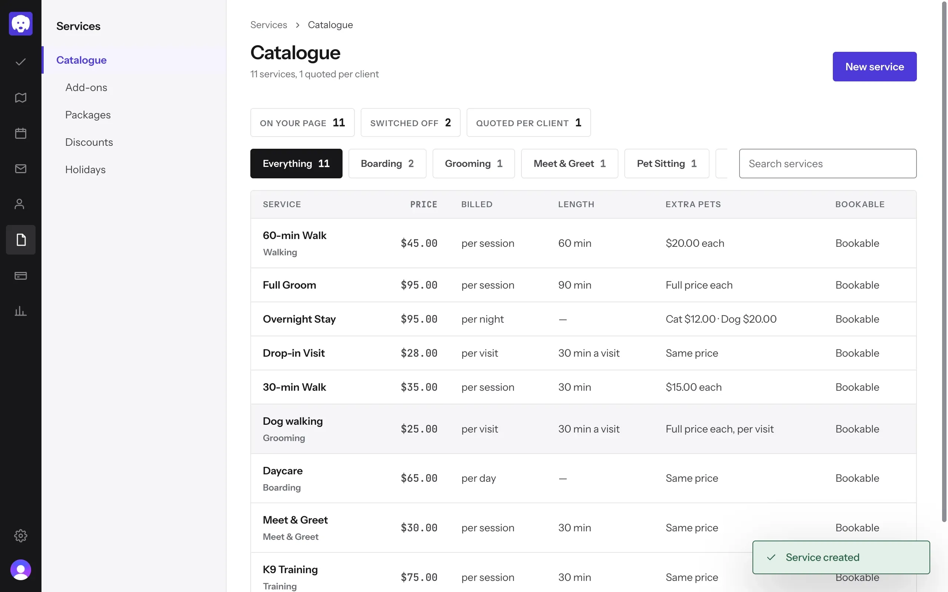948x592 pixels.
Task: Filter by the Pet Sitting category tab
Action: pos(667,164)
